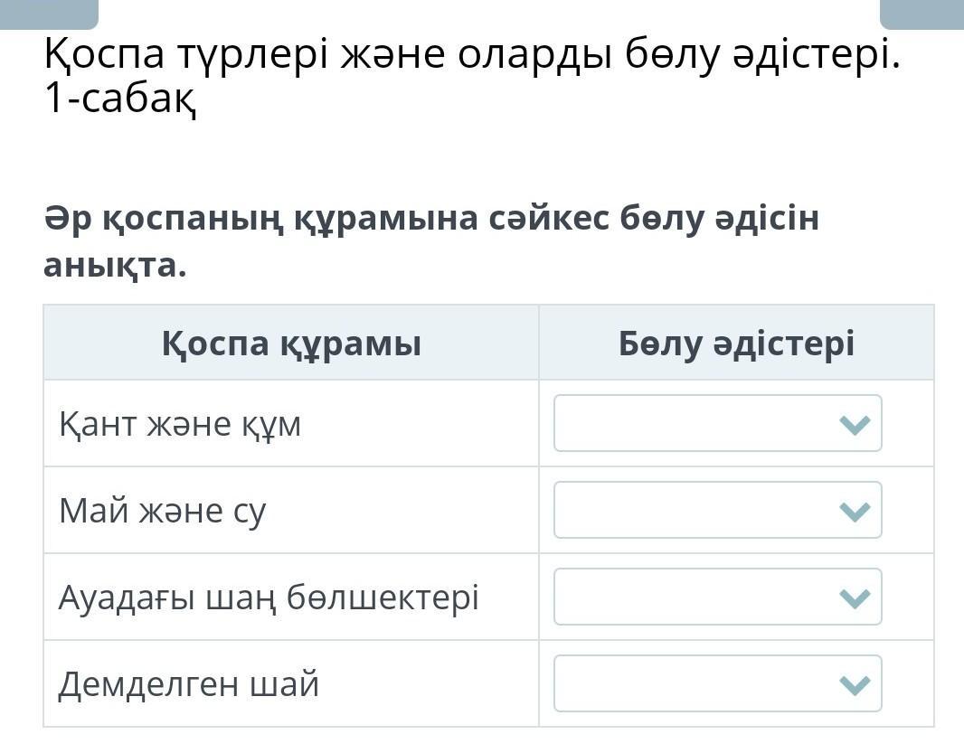
Task: Click chevron arrow in Май және су dropdown
Action: coord(855,512)
